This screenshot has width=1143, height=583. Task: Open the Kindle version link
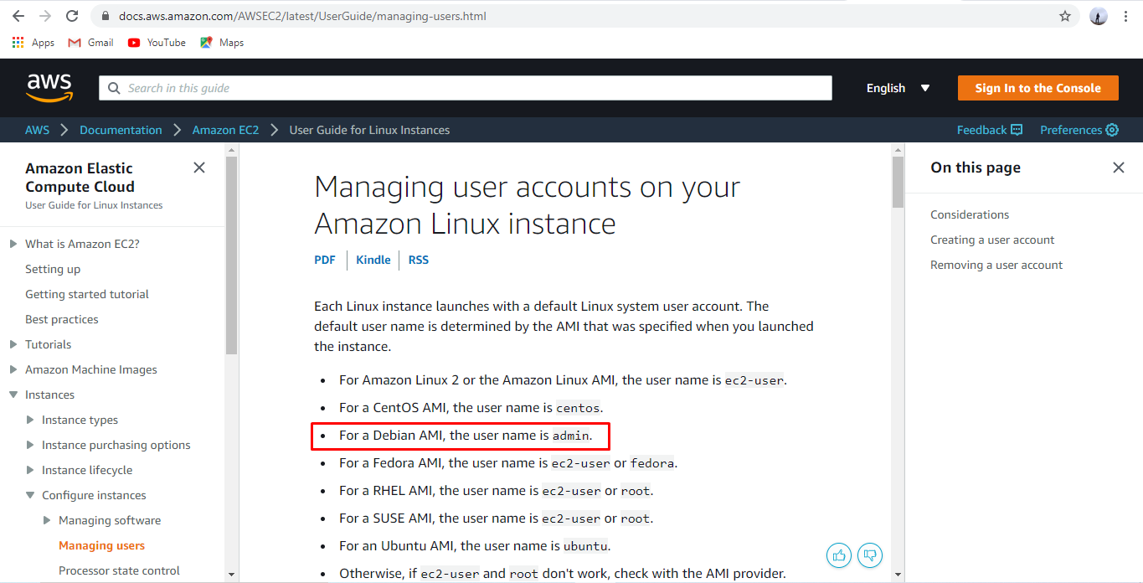373,260
